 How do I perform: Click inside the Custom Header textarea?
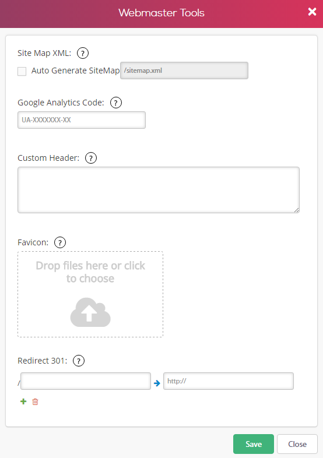point(159,190)
